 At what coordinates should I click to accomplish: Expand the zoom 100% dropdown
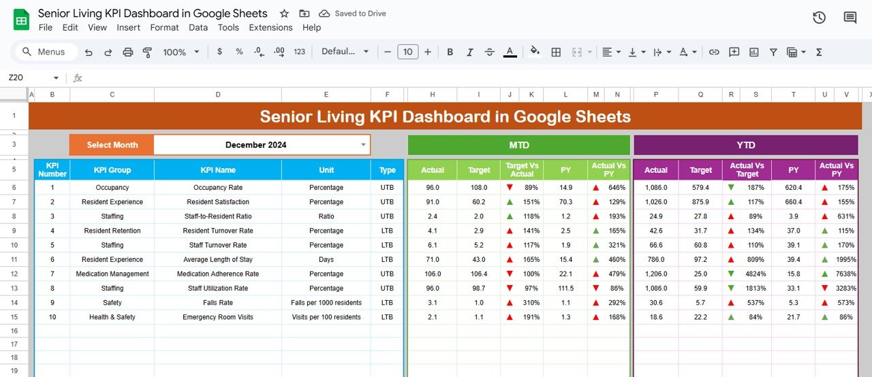[x=181, y=52]
